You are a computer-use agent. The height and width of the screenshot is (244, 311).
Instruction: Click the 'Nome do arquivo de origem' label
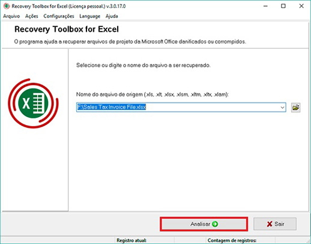[152, 94]
